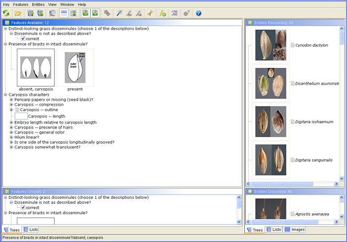
Task: Click the Previous Best wand icon
Action: tap(129, 13)
